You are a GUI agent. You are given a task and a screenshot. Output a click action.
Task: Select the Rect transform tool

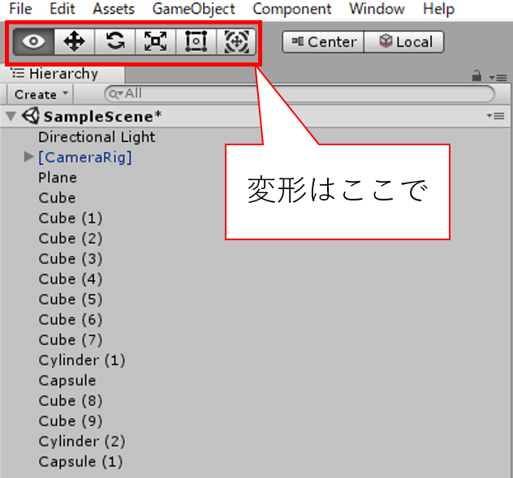point(196,41)
